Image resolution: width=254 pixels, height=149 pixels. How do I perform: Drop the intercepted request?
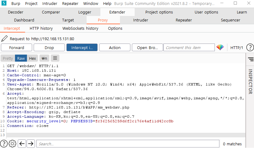(49, 48)
